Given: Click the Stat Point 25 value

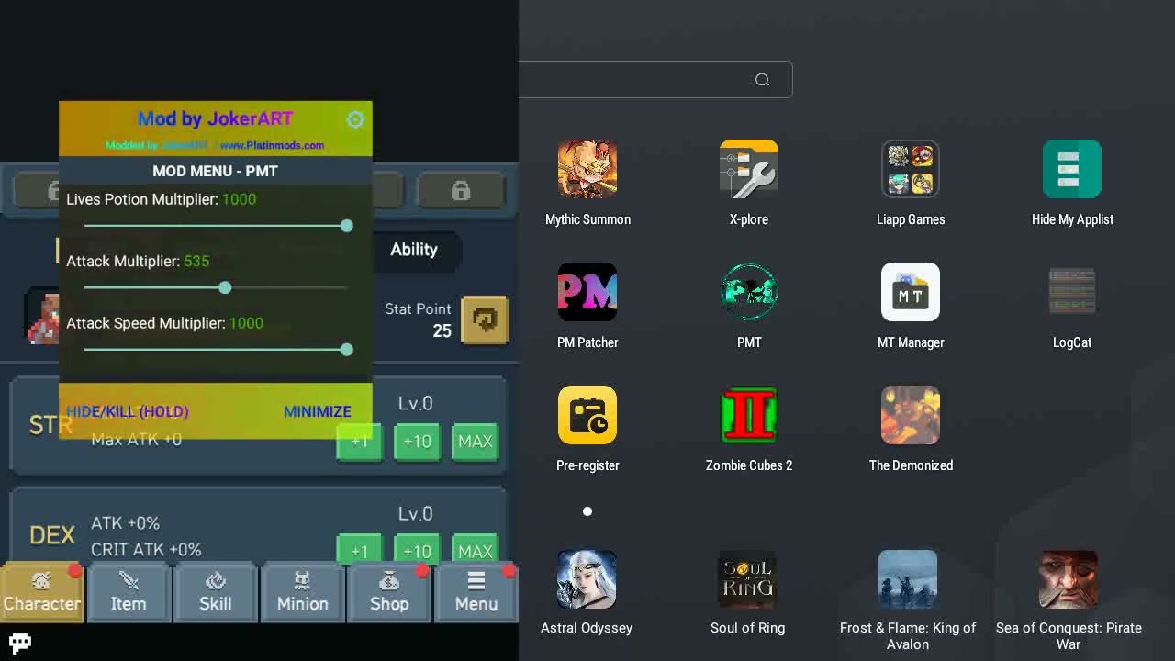Looking at the screenshot, I should [442, 331].
